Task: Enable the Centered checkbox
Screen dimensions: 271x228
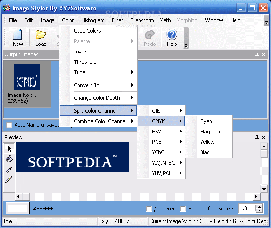Action: [x=149, y=209]
